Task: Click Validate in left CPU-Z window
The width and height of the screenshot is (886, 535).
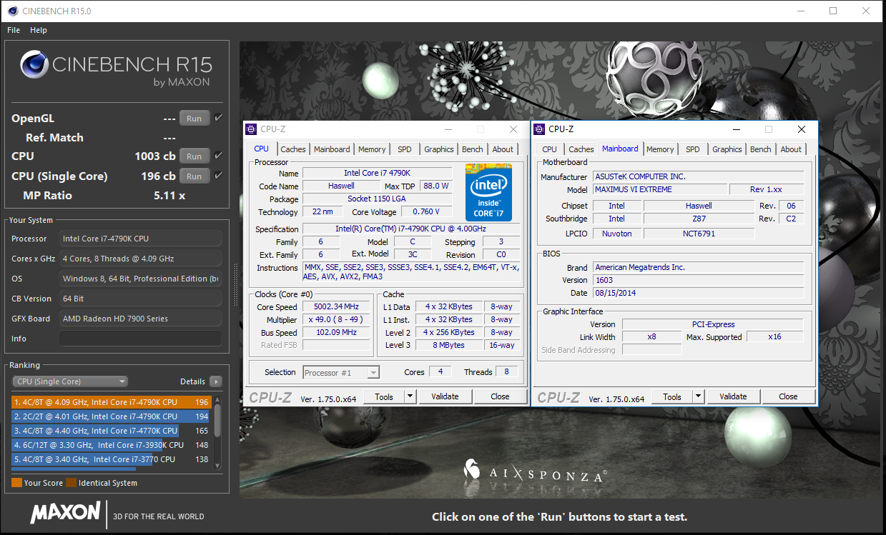Action: pyautogui.click(x=445, y=396)
